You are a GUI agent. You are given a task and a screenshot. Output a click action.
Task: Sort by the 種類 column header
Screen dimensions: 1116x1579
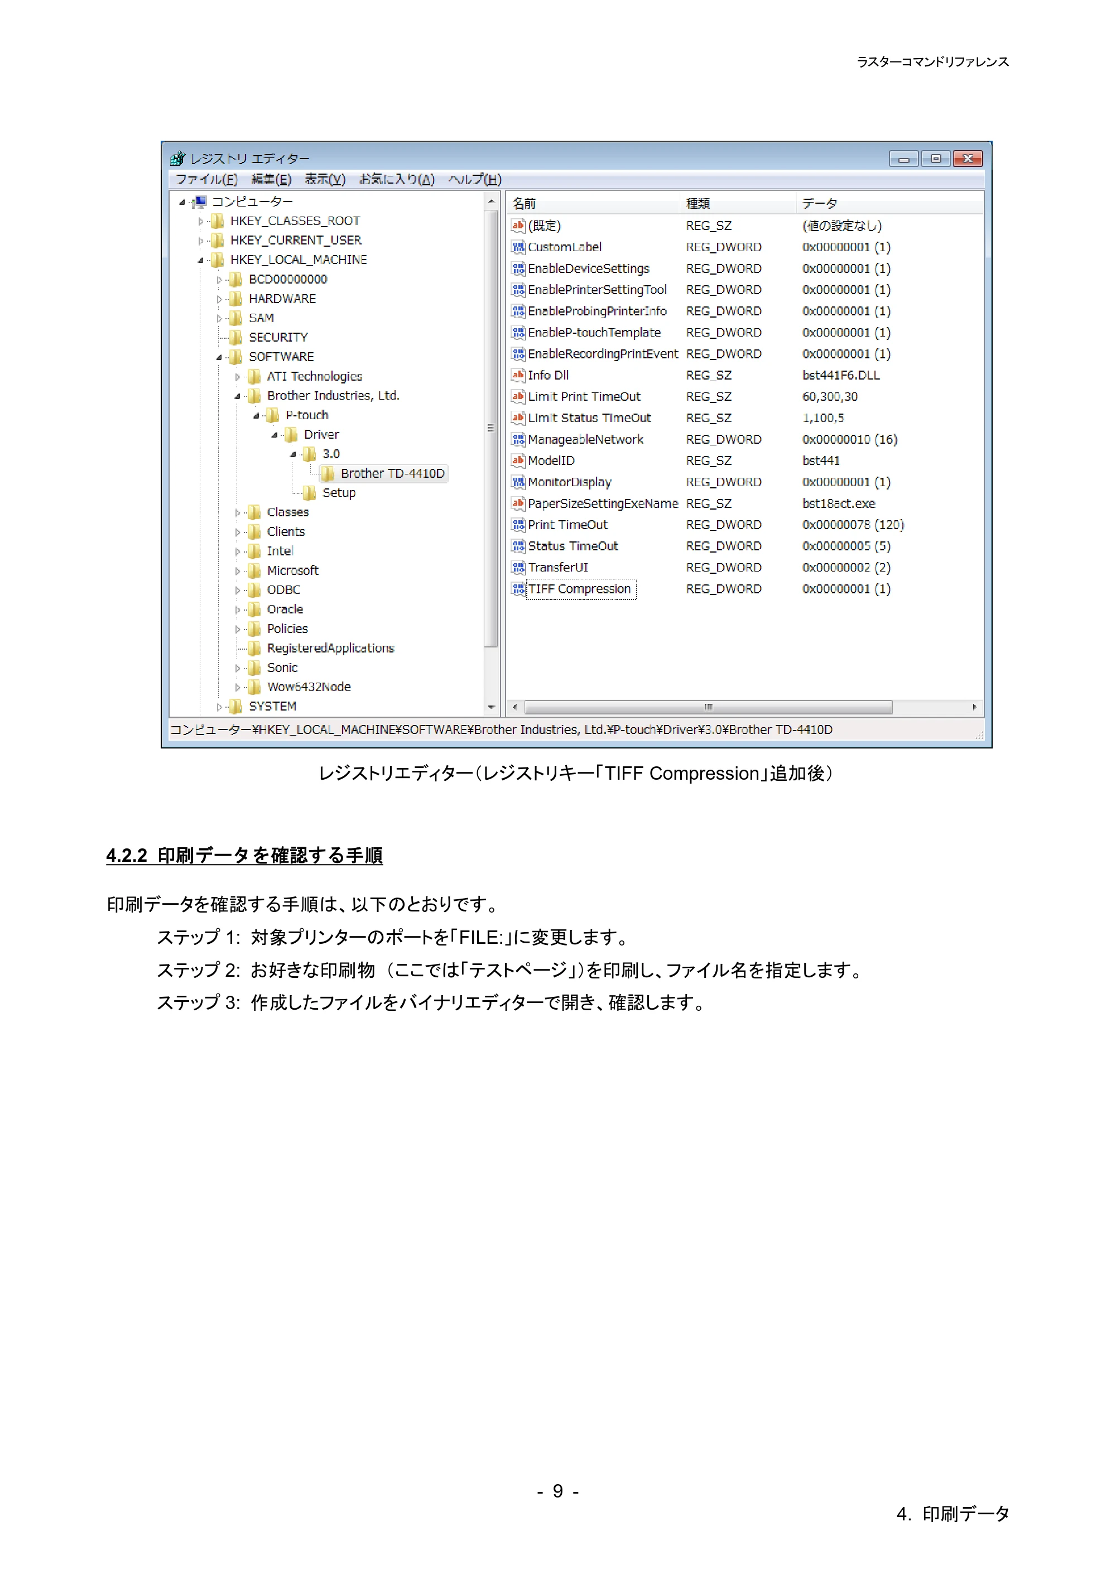(738, 203)
